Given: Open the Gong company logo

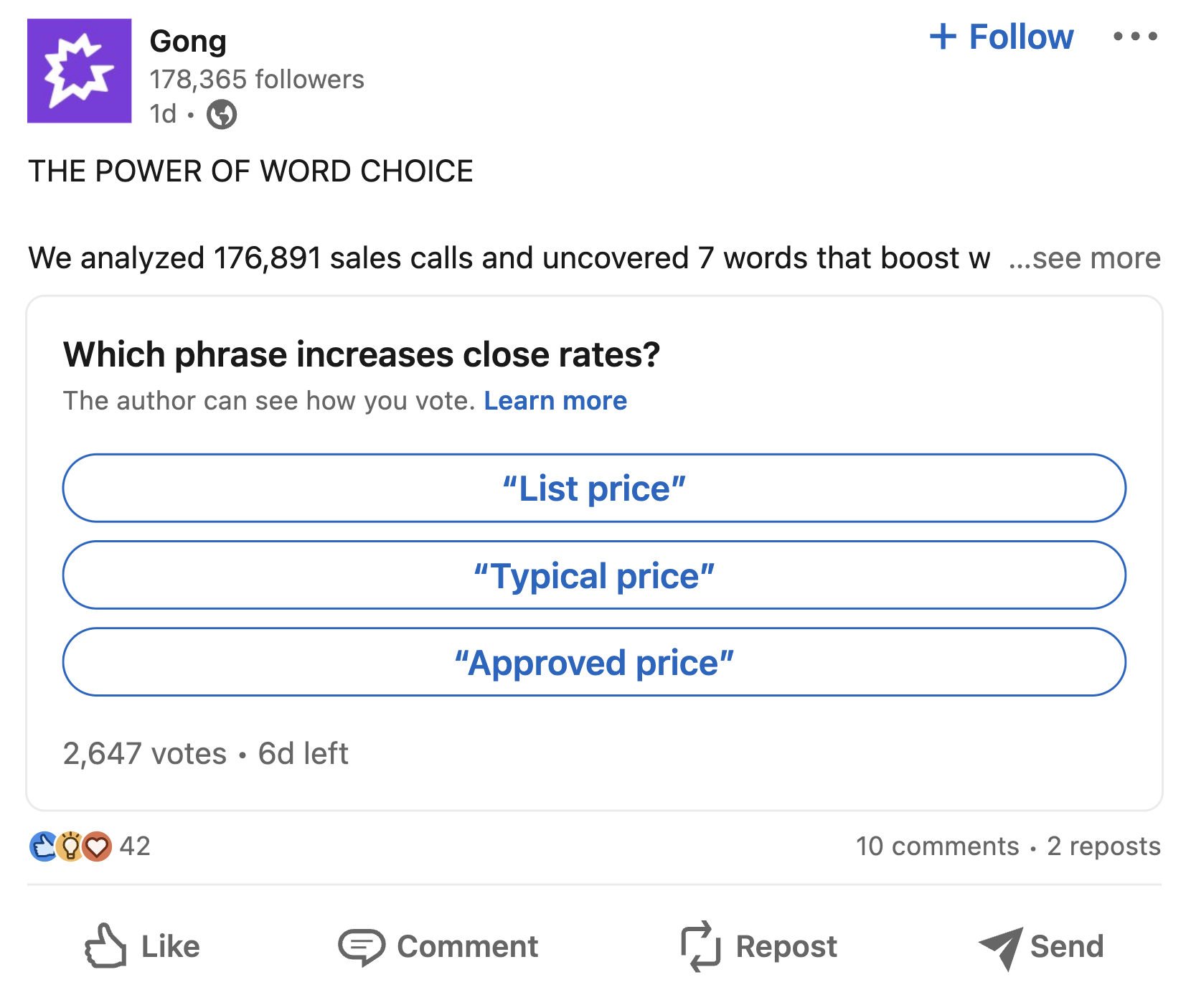Looking at the screenshot, I should tap(79, 70).
